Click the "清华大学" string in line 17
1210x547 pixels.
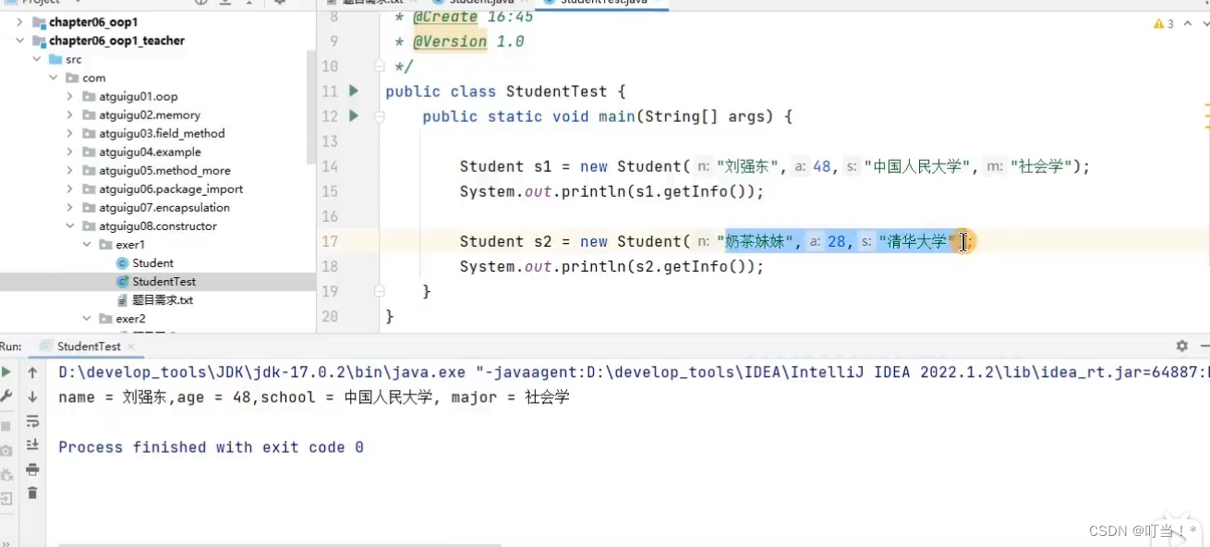pyautogui.click(x=917, y=241)
